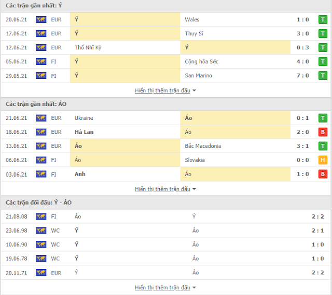Click the flag icon beside the San Marino match
The height and width of the screenshot is (295, 332).
coord(41,76)
